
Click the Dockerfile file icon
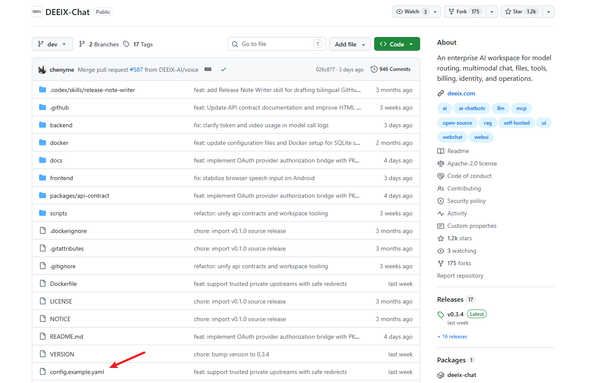pos(43,284)
